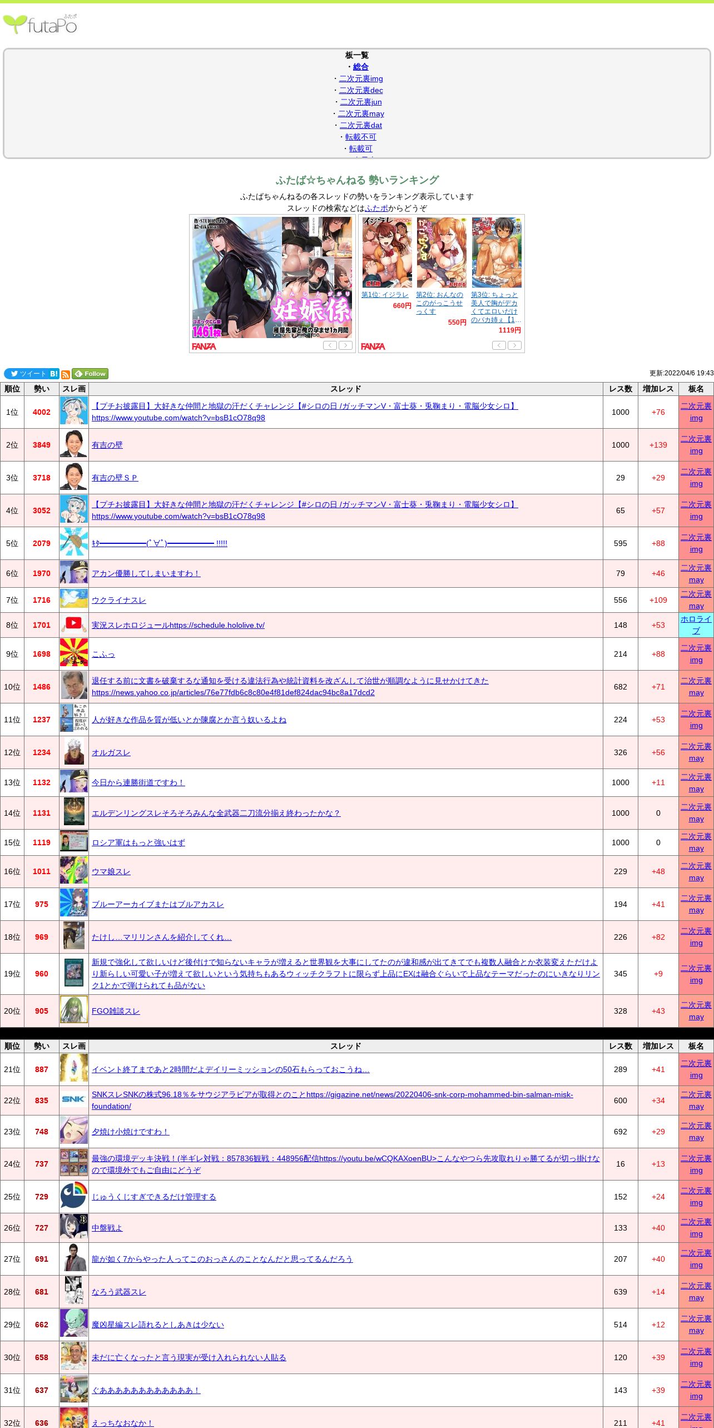Click the Hatena B! bookmark icon

tap(54, 374)
